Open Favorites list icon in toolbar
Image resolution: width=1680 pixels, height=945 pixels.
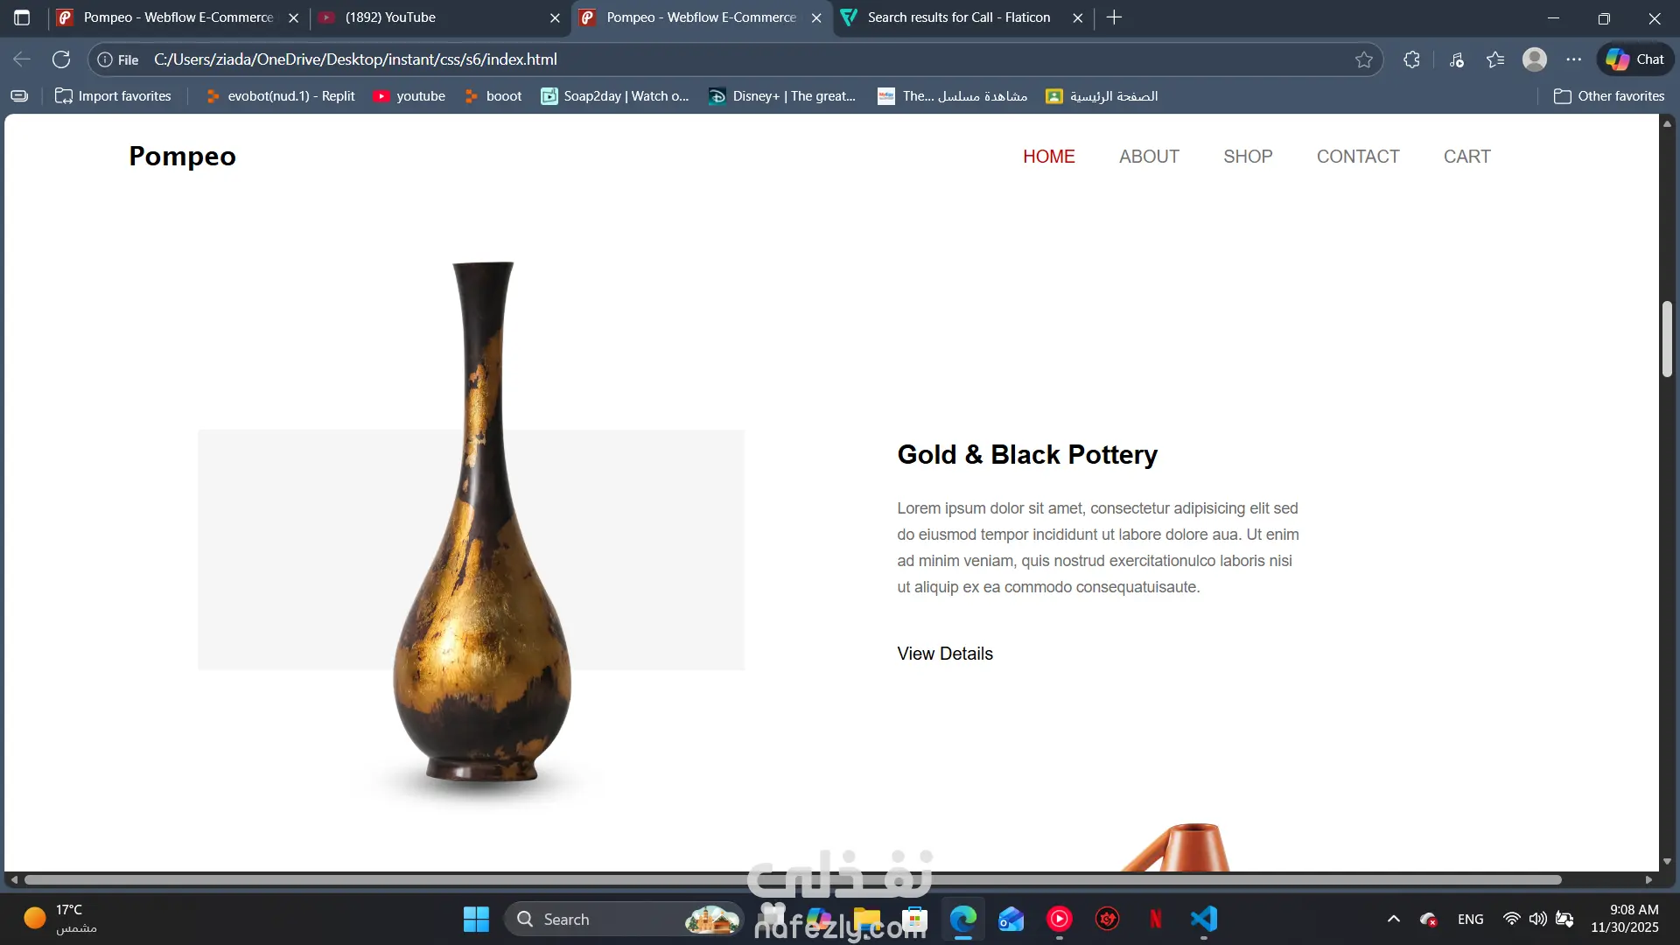(1495, 59)
